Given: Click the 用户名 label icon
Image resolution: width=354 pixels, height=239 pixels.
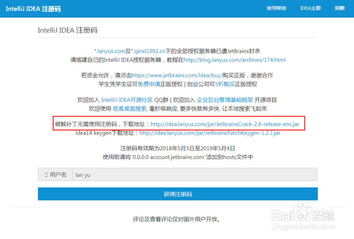Looking at the screenshot, I should pyautogui.click(x=46, y=175).
